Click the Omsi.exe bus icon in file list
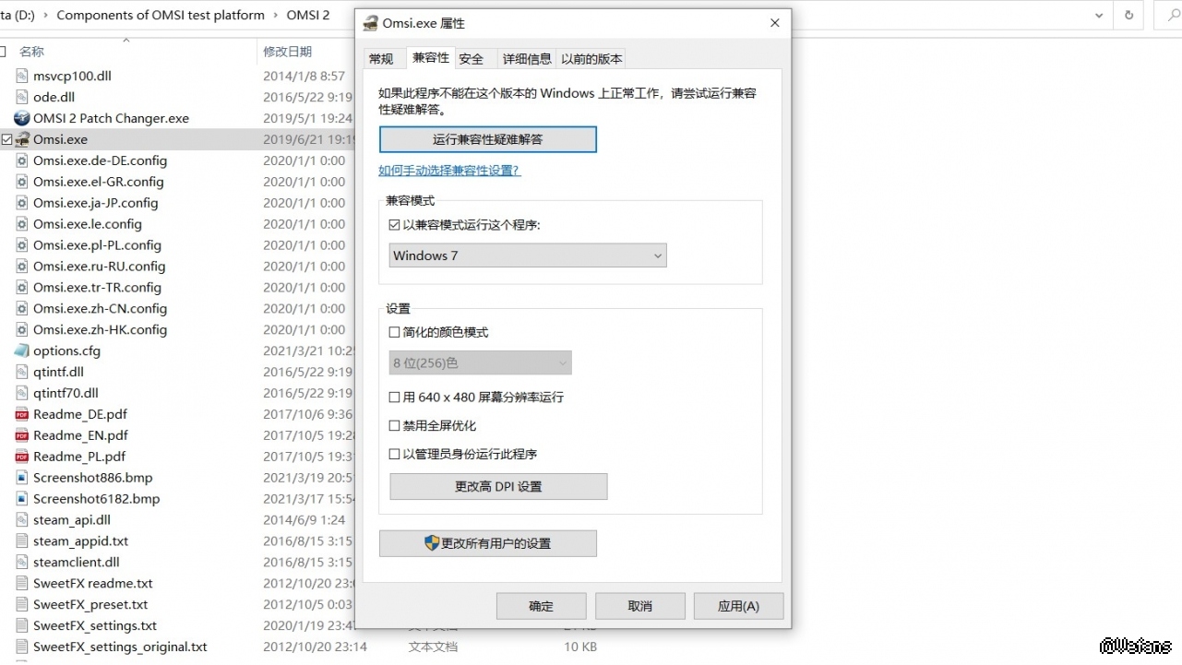Image resolution: width=1182 pixels, height=665 pixels. click(22, 139)
